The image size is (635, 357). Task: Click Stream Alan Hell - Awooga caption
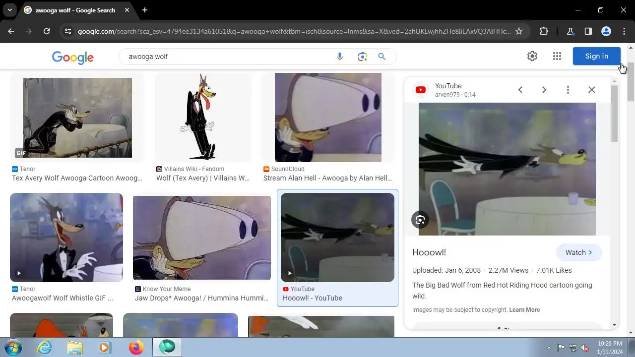[x=327, y=178]
